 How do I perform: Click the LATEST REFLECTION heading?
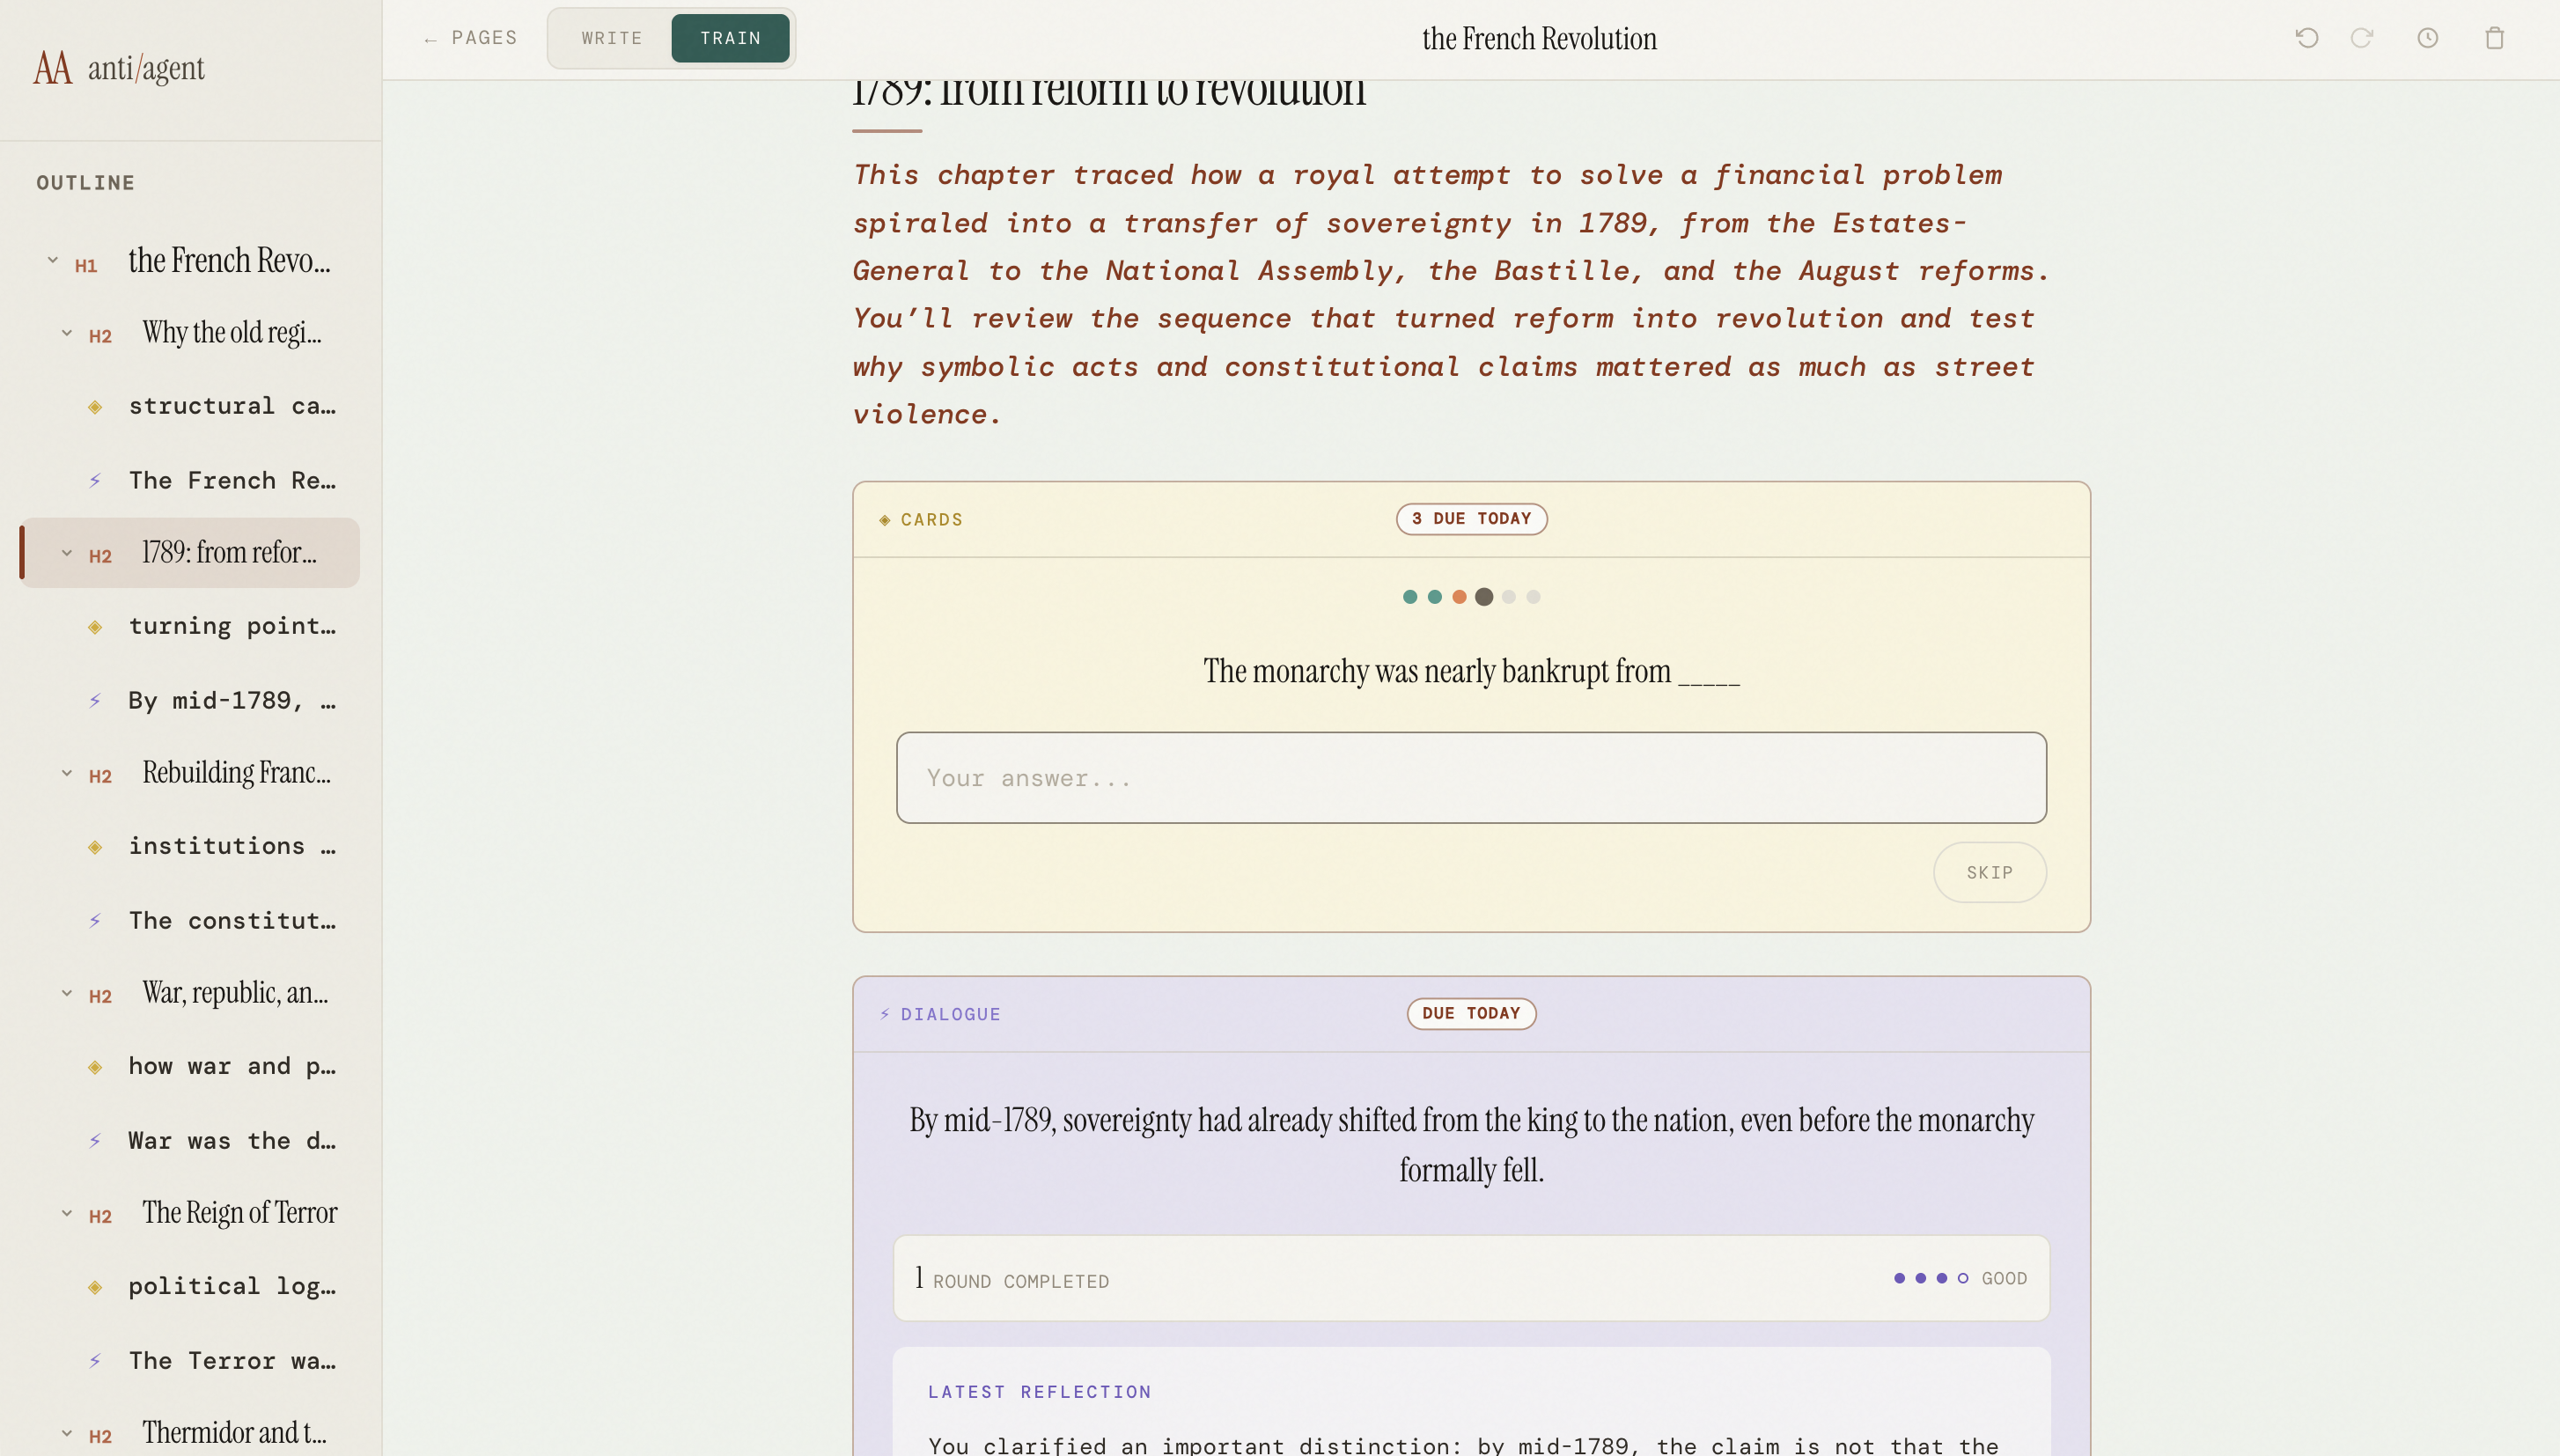click(1039, 1392)
